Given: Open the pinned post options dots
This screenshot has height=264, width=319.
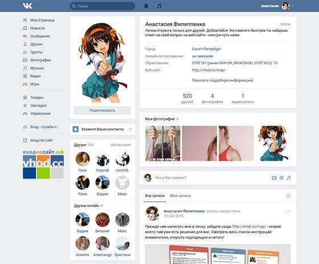Looking at the screenshot, I should (288, 211).
